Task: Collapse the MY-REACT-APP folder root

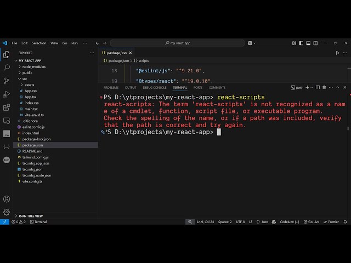Action: [x=16, y=61]
